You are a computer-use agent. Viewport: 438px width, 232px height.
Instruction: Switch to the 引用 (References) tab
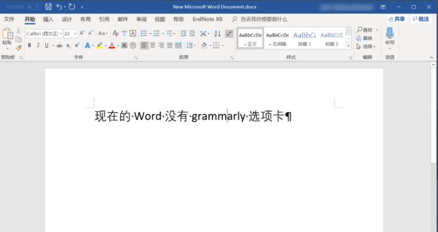[104, 19]
